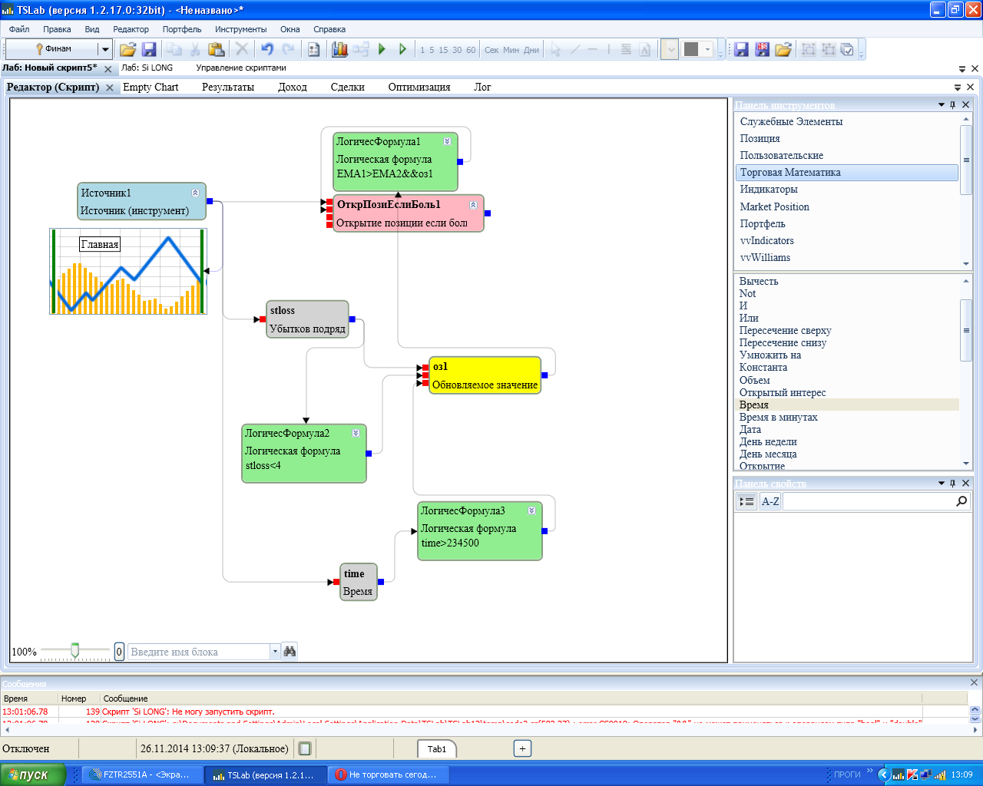Click the paste clipboard icon
The height and width of the screenshot is (786, 983).
click(217, 49)
